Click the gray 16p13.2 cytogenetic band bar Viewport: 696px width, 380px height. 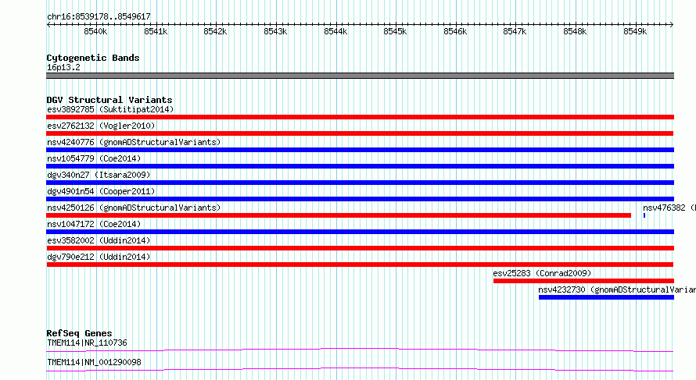coord(360,76)
